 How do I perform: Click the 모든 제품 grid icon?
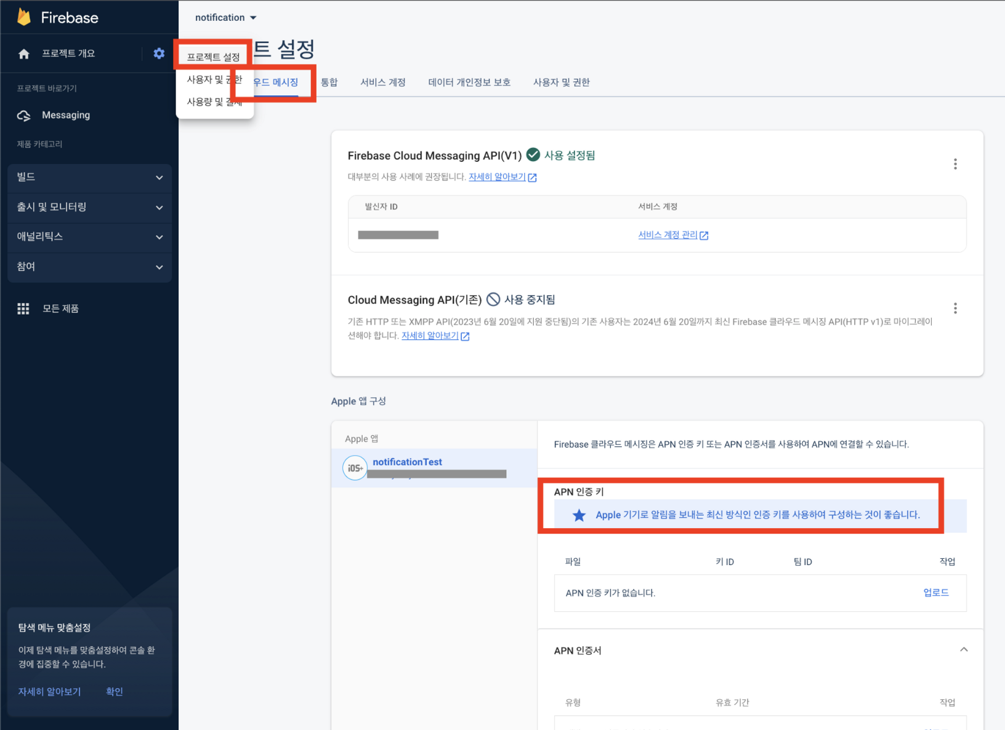23,308
